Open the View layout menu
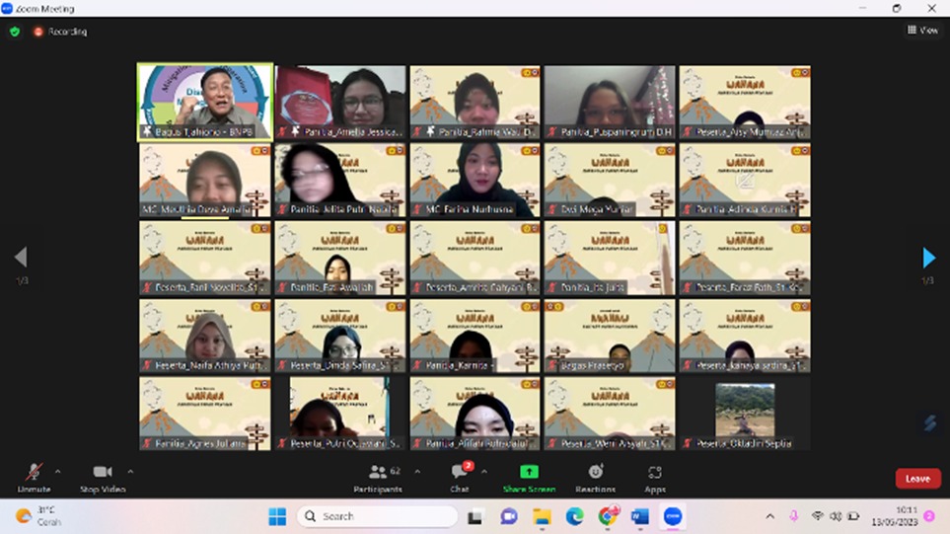 (922, 31)
